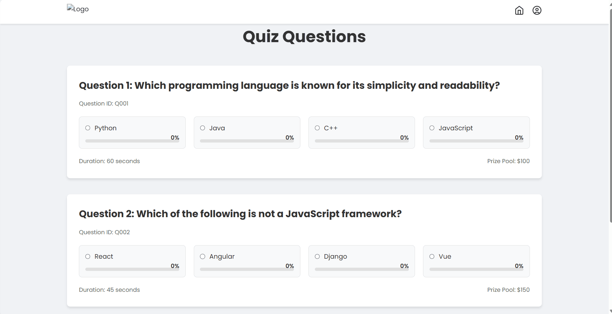
Task: Click the Logo image in header
Action: 78,9
